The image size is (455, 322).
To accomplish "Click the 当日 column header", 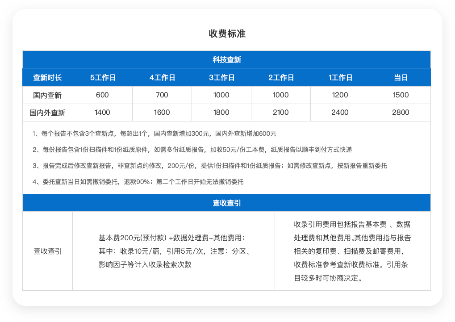I will (401, 78).
